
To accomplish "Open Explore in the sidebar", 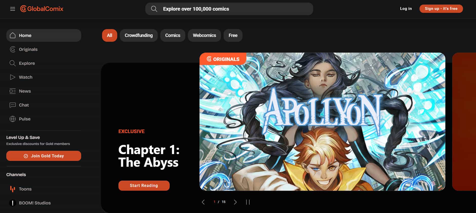I will point(44,63).
